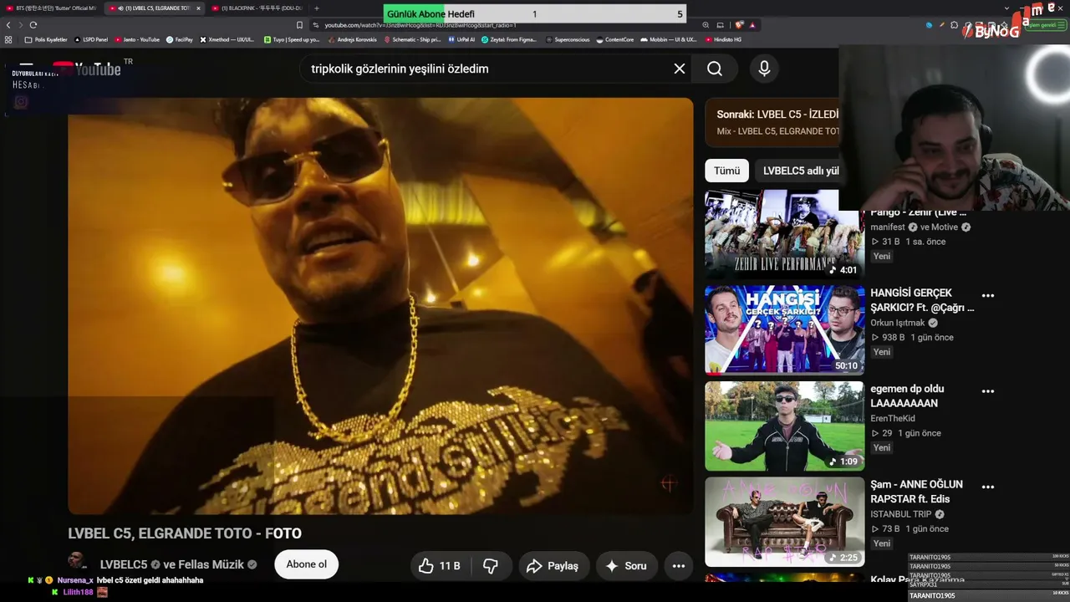The height and width of the screenshot is (602, 1070).
Task: Go back with the browser back arrow
Action: point(8,25)
